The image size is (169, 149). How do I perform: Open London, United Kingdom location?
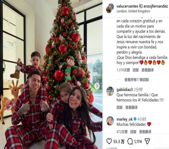pos(133,11)
